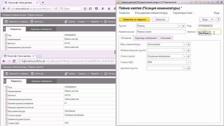Image resolution: width=224 pixels, height=126 pixels.
Task: Select the Описание tab in 1C
Action: (166, 38)
